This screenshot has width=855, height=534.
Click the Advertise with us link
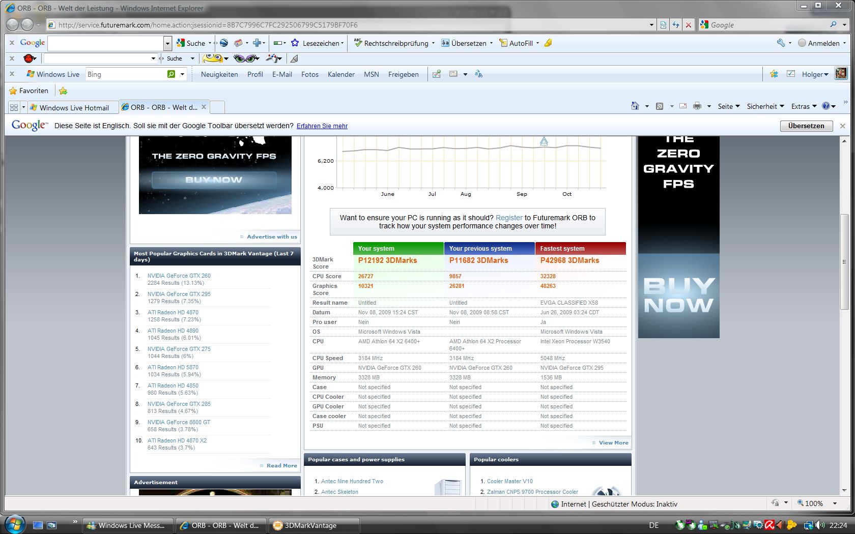coord(272,237)
